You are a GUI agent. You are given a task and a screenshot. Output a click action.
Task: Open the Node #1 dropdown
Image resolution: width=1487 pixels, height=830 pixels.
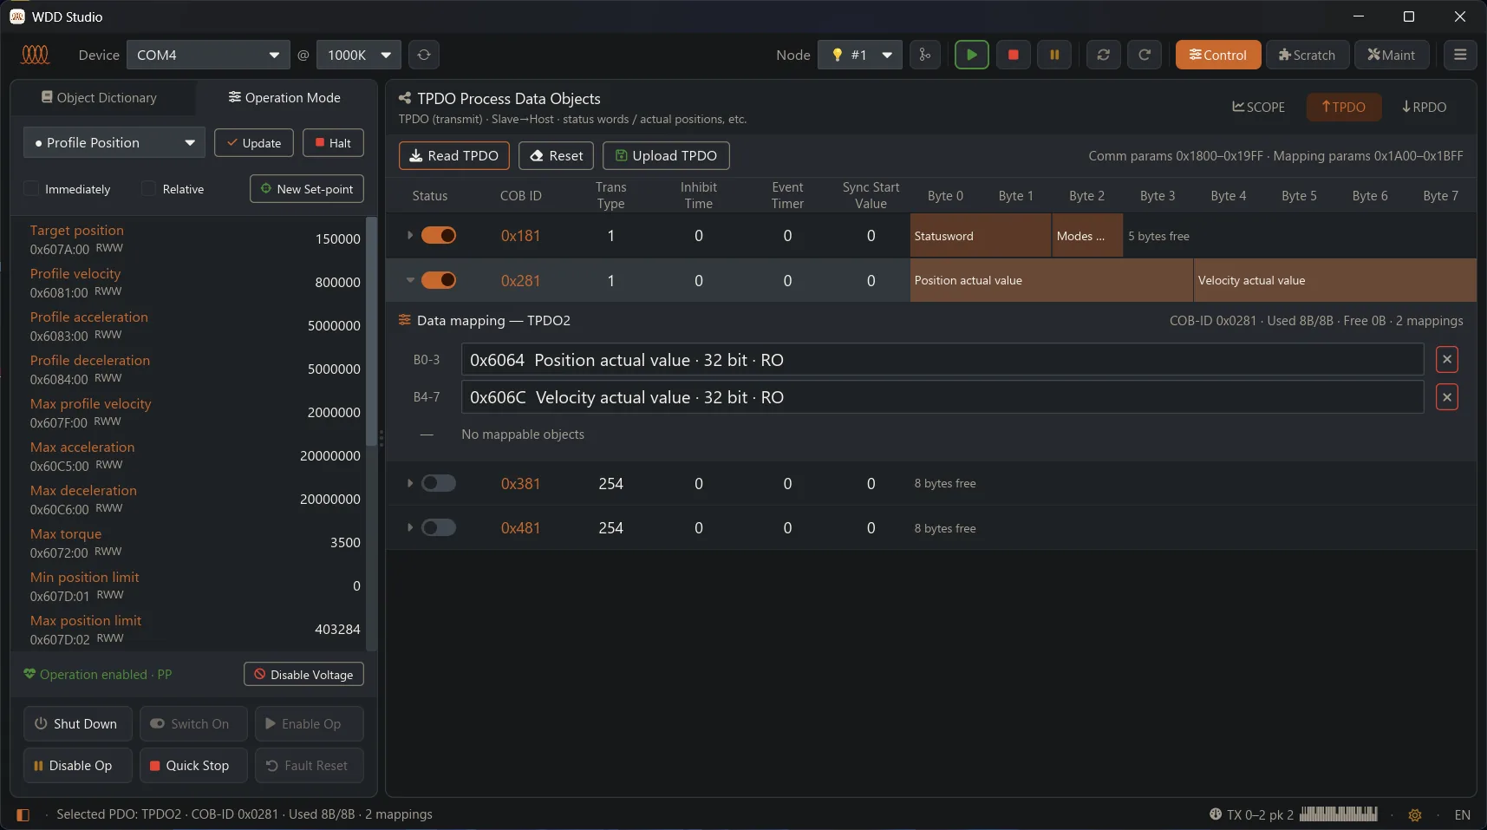pos(860,55)
